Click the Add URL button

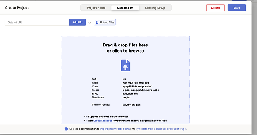coord(77,22)
